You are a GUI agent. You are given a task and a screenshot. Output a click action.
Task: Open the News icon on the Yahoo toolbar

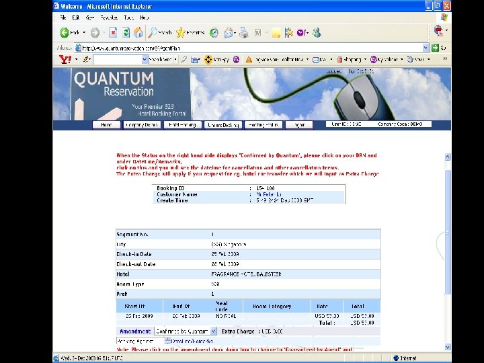pos(410,59)
